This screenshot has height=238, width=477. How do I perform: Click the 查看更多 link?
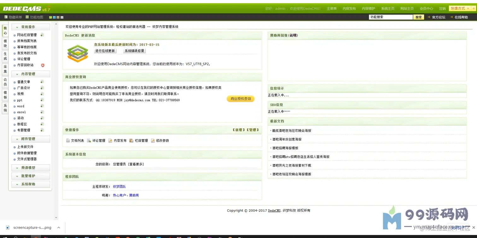pyautogui.click(x=136, y=164)
